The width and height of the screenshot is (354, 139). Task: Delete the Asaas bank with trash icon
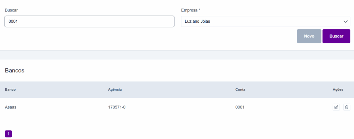click(x=347, y=107)
